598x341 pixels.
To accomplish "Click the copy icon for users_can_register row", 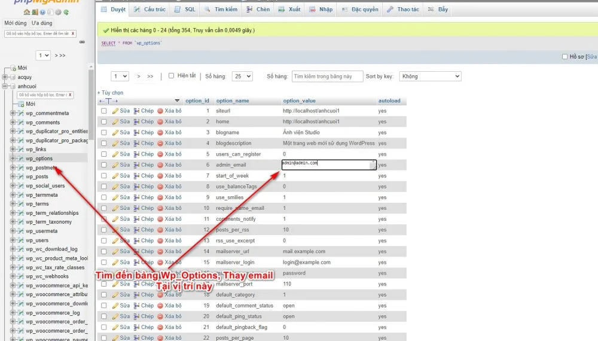I will tap(136, 154).
